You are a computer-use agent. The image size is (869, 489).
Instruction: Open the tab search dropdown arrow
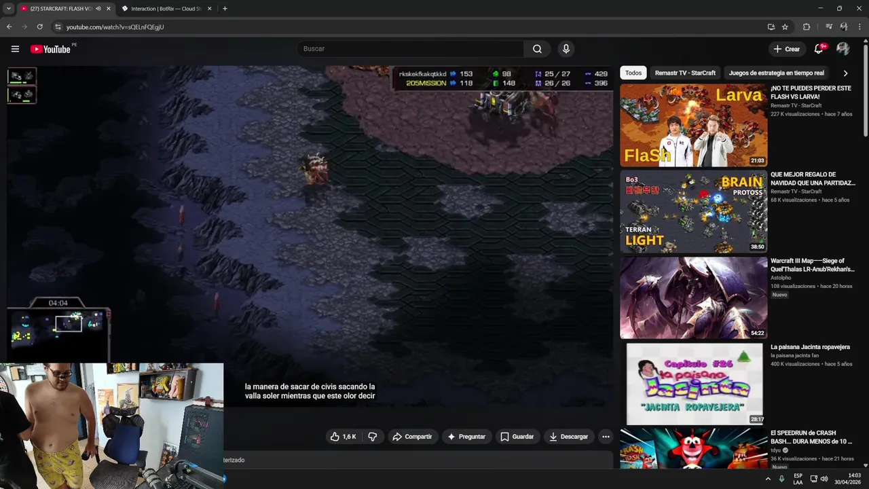[x=8, y=9]
